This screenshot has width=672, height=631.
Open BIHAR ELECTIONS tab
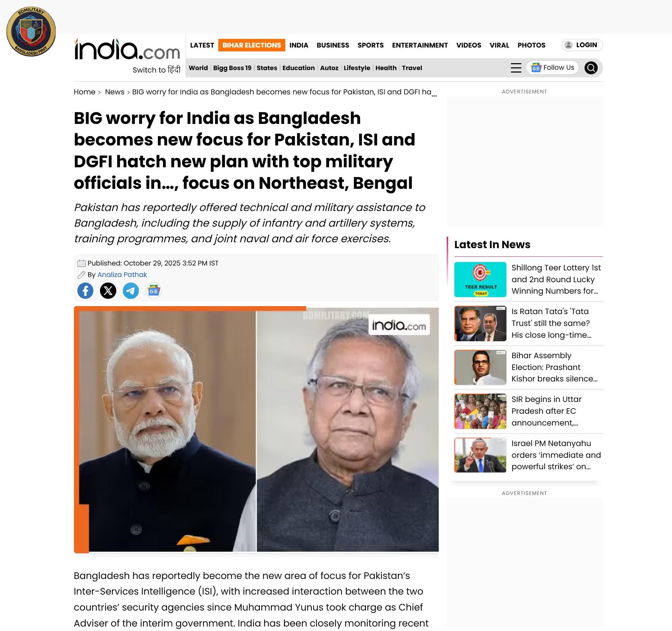click(x=252, y=45)
